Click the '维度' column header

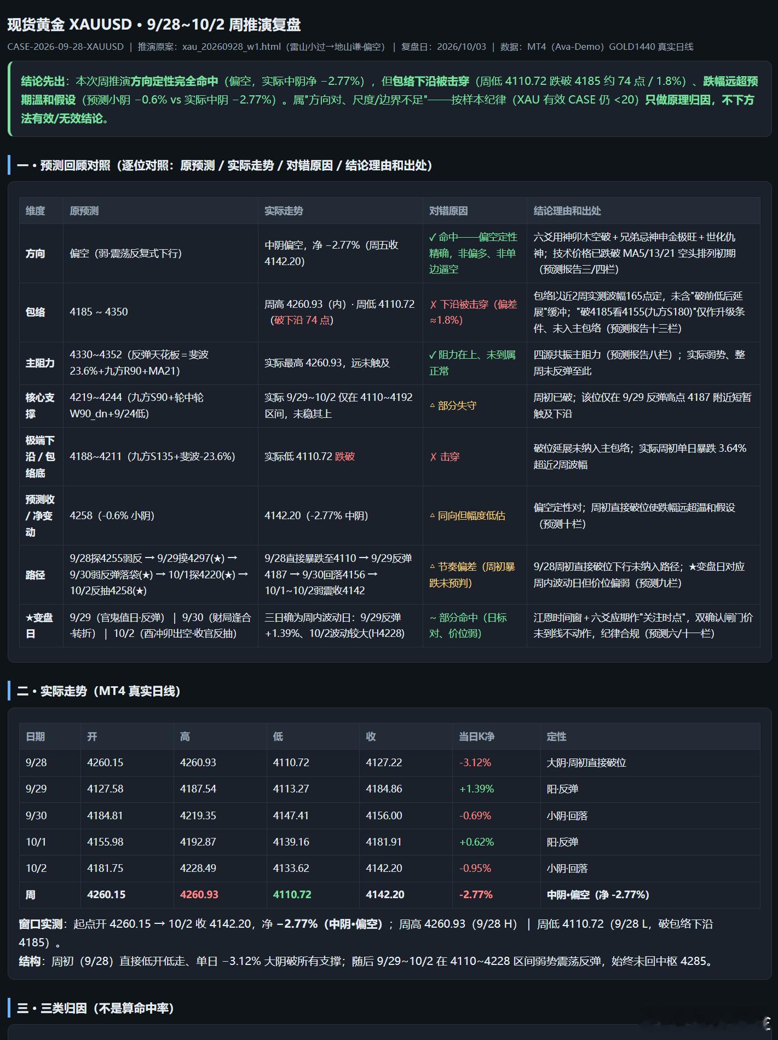(x=36, y=211)
